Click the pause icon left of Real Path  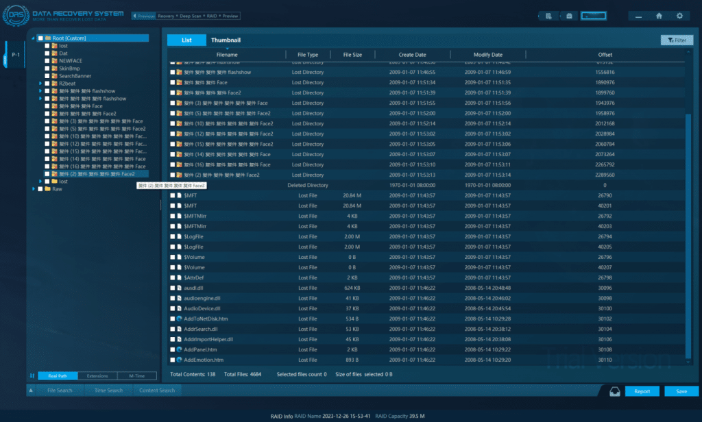(32, 375)
